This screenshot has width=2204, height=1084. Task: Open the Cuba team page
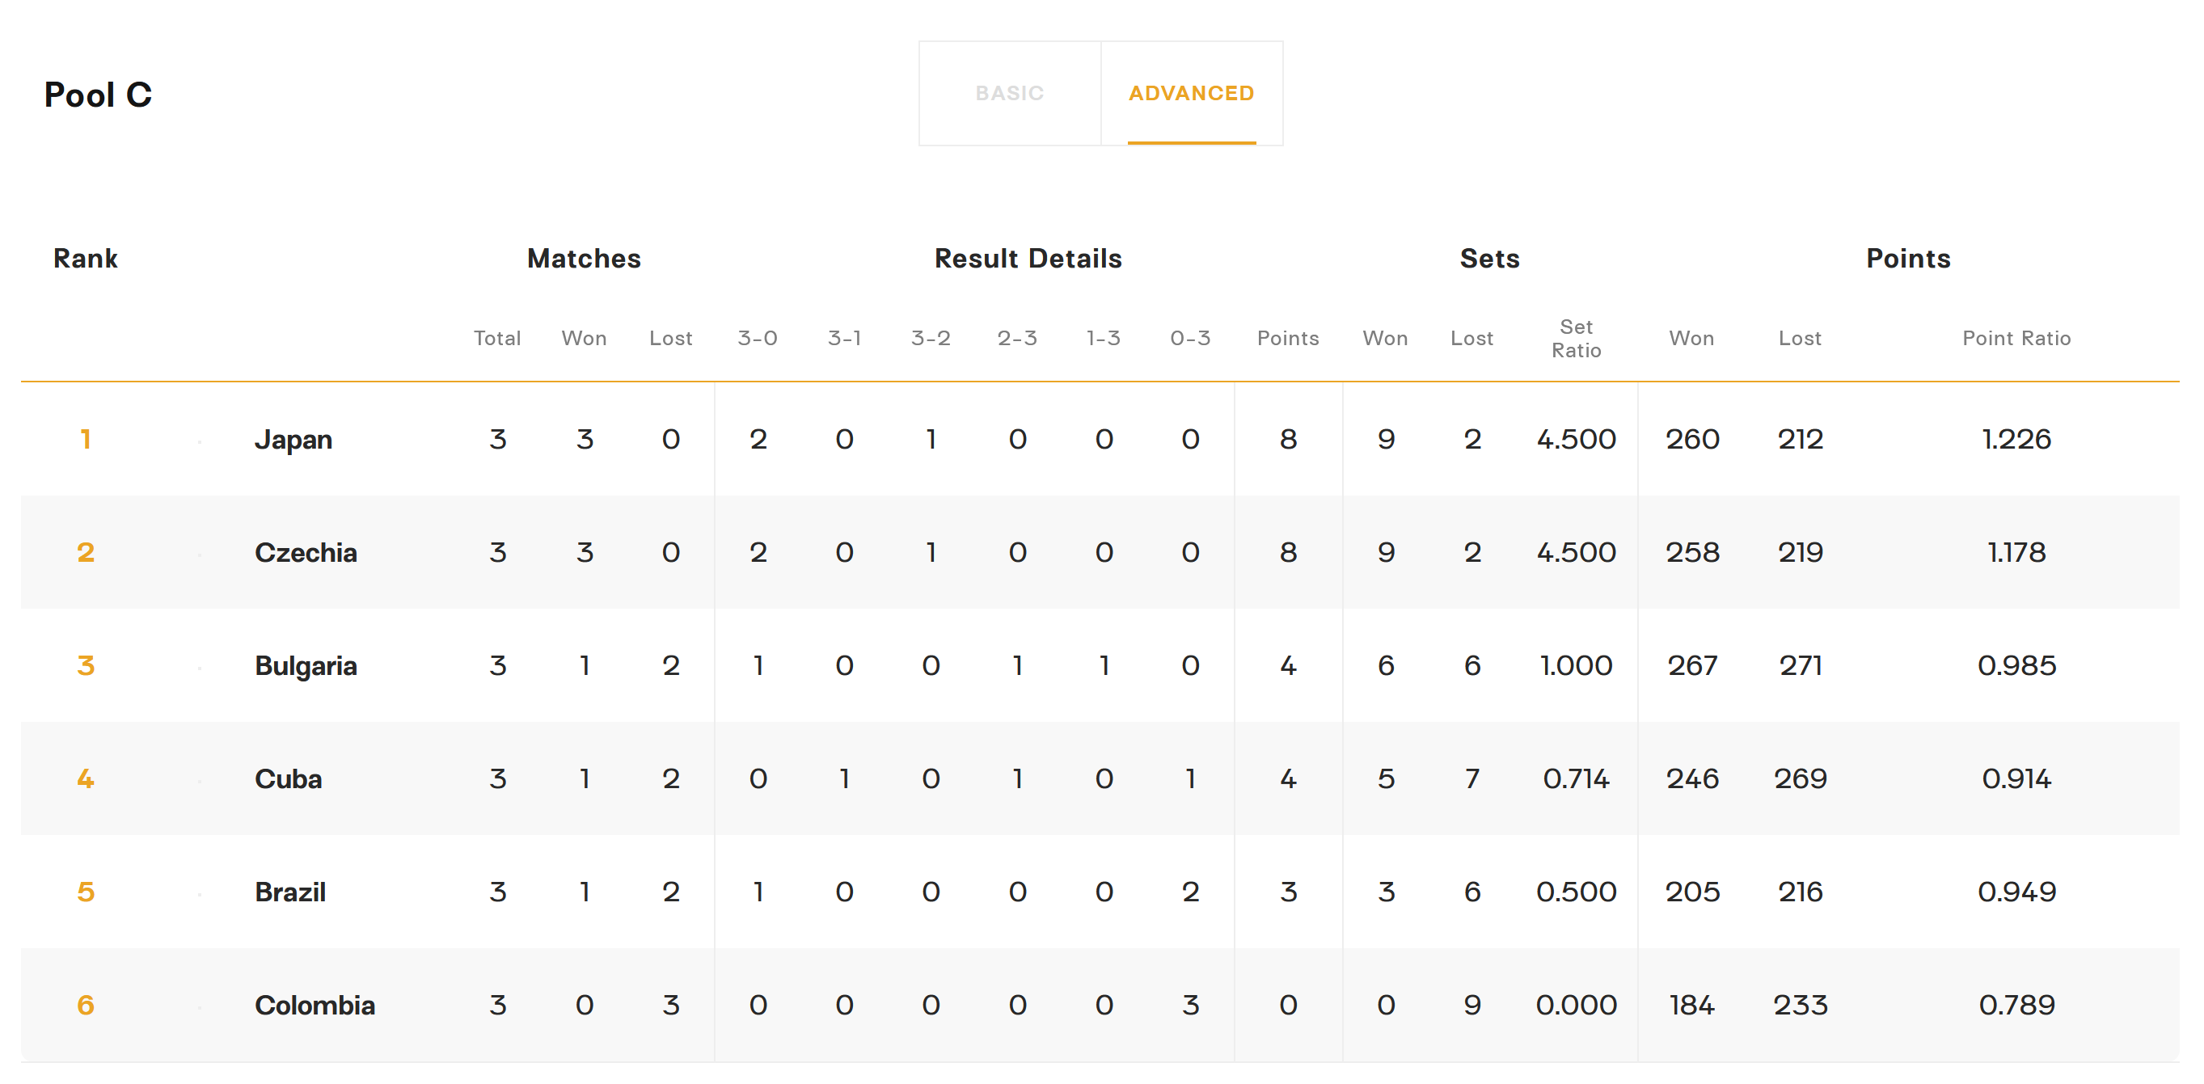[x=288, y=778]
